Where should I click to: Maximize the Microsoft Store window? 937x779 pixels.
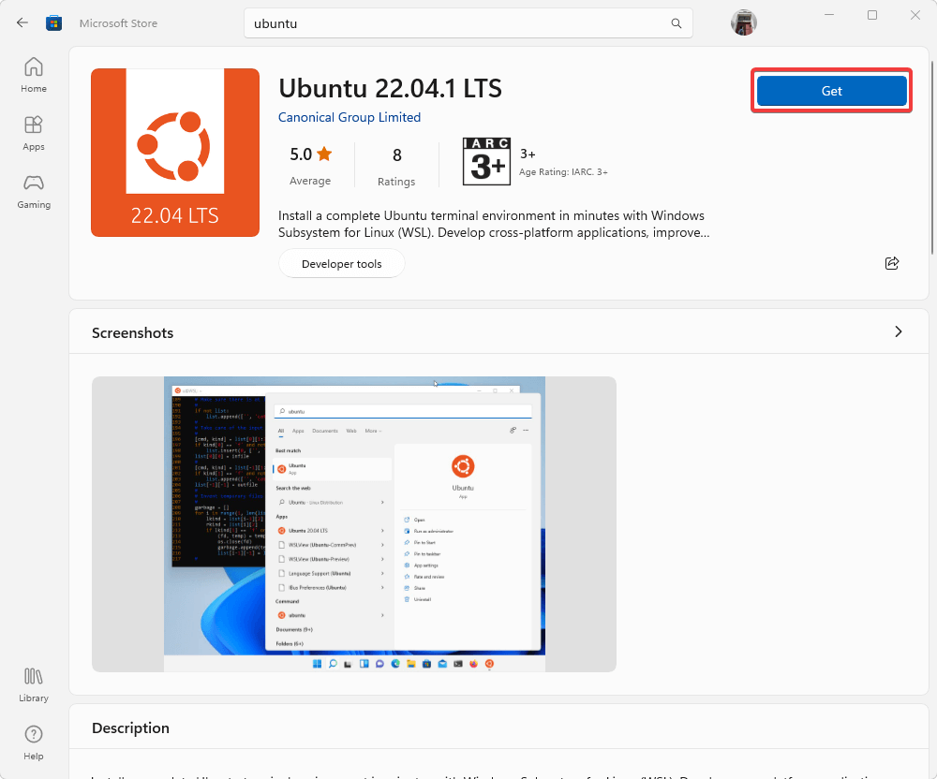click(x=871, y=15)
